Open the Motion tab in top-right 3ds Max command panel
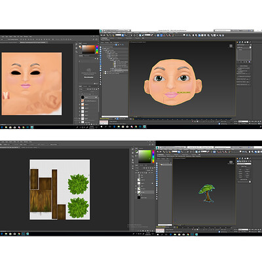 [245, 42]
